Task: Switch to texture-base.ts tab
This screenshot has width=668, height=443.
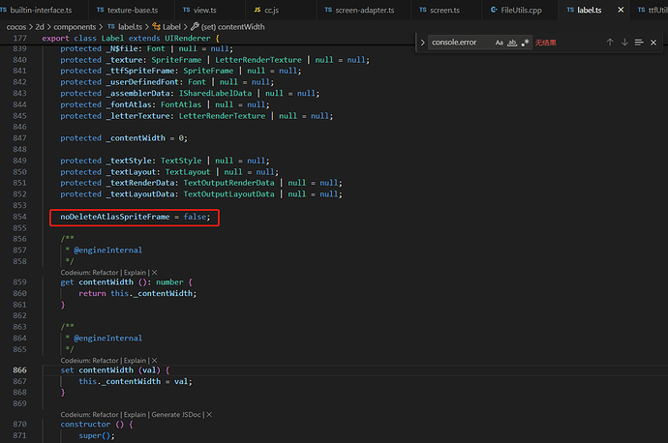Action: click(x=132, y=10)
